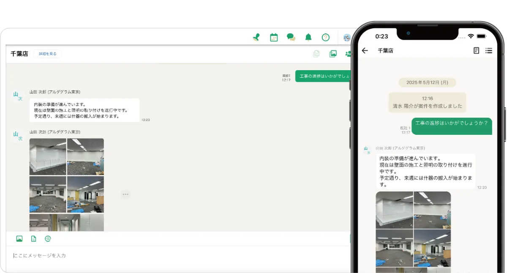
Task: Open the calendar icon in desktop header
Action: [x=274, y=37]
